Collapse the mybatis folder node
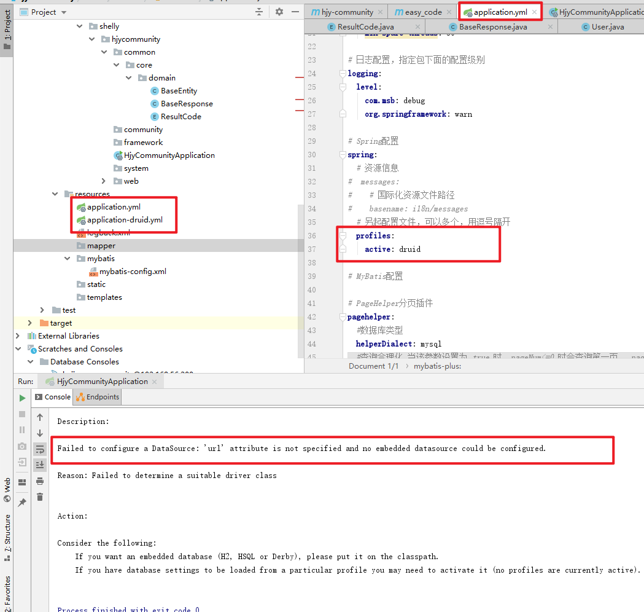The height and width of the screenshot is (612, 644). (67, 258)
